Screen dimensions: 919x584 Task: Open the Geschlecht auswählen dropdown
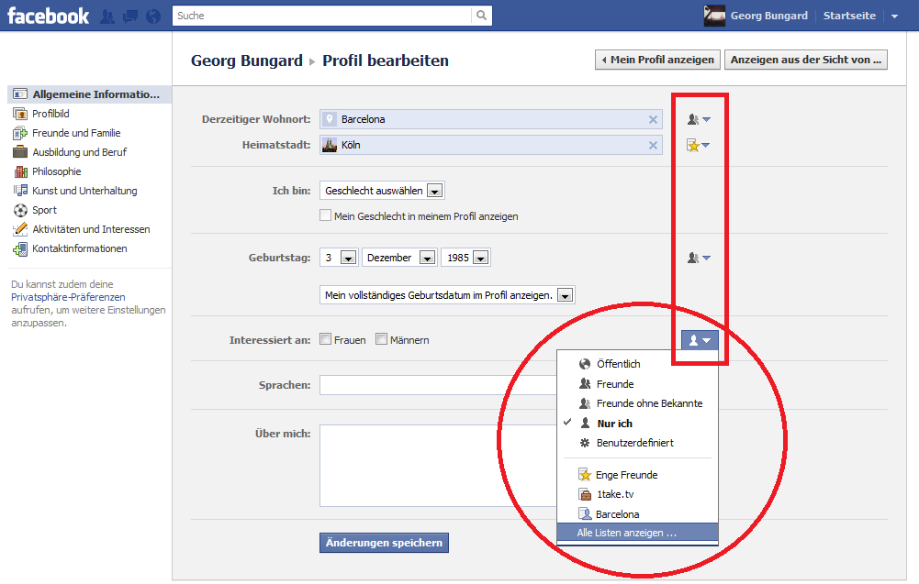[382, 191]
